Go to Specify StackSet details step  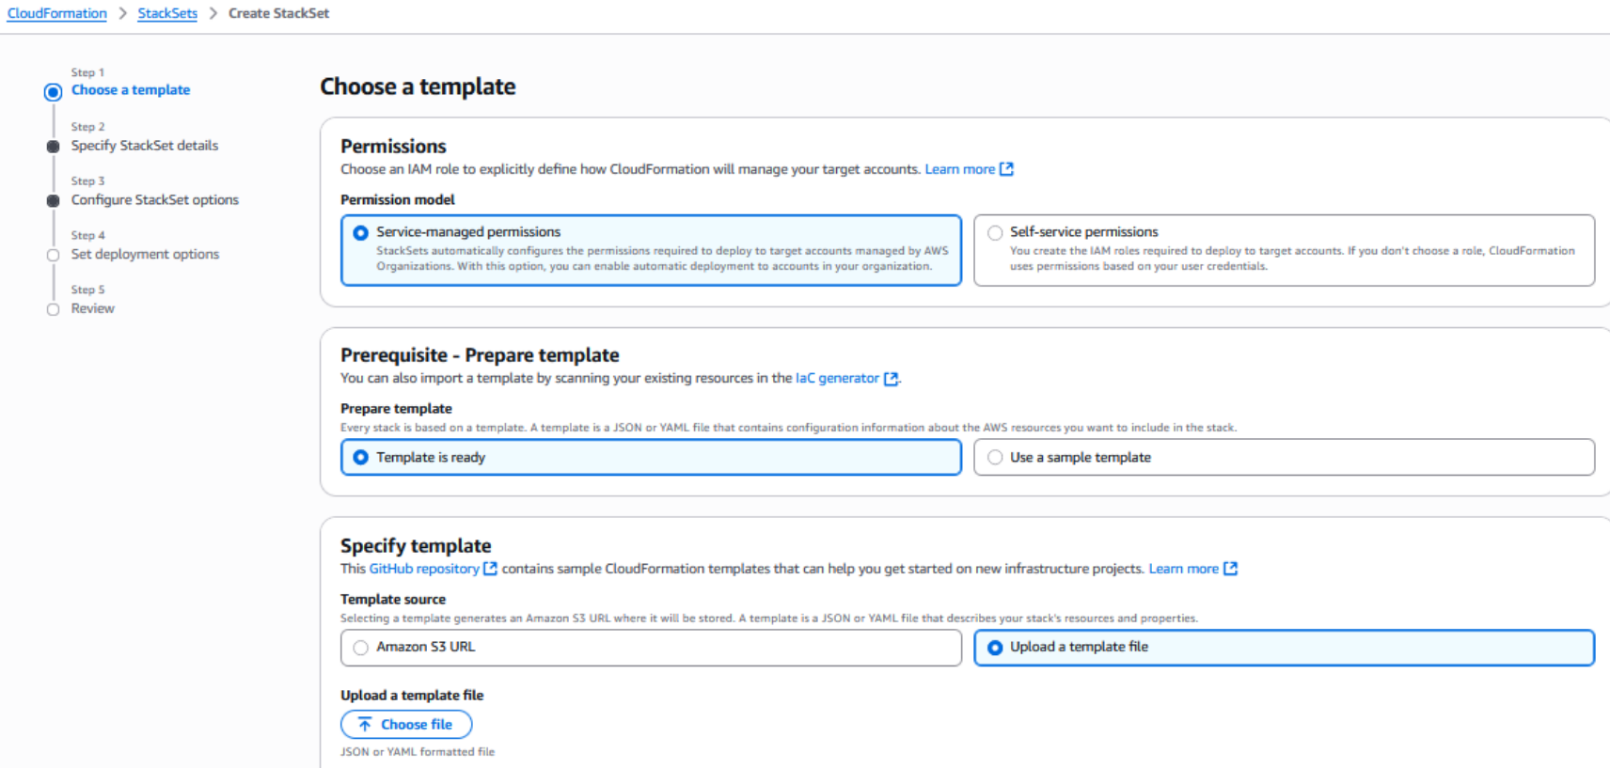click(145, 146)
